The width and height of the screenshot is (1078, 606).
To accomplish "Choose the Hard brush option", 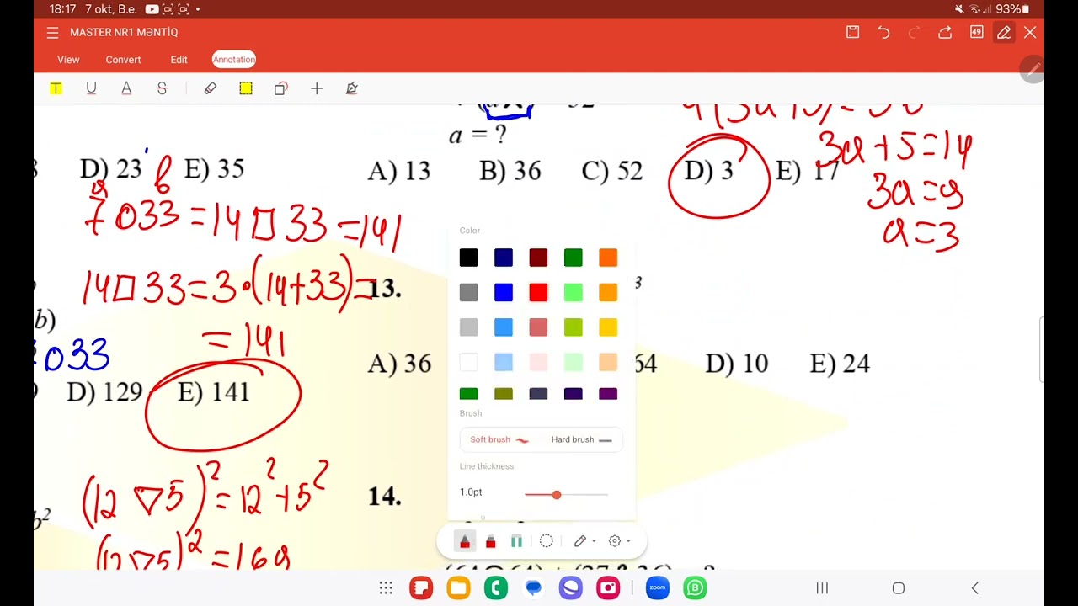I will [582, 439].
